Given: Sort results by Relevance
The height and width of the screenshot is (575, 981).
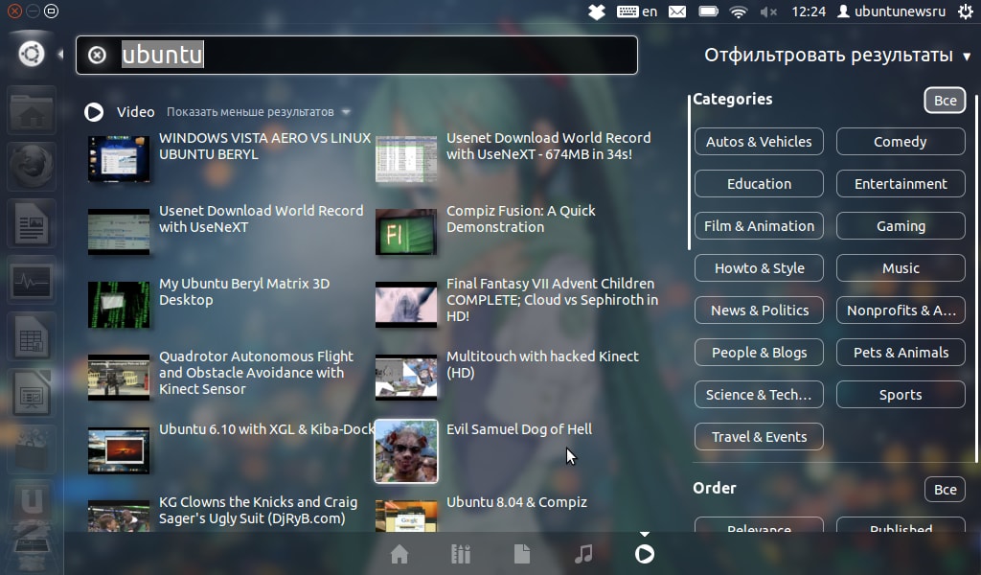Looking at the screenshot, I should [x=759, y=525].
